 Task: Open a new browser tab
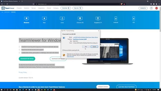(x=22, y=1)
